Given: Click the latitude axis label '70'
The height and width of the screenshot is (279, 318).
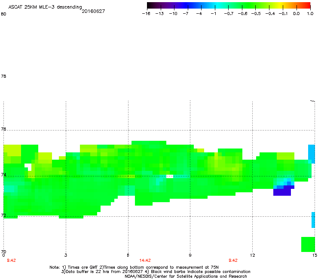Looking at the screenshot, I should 3,252.
